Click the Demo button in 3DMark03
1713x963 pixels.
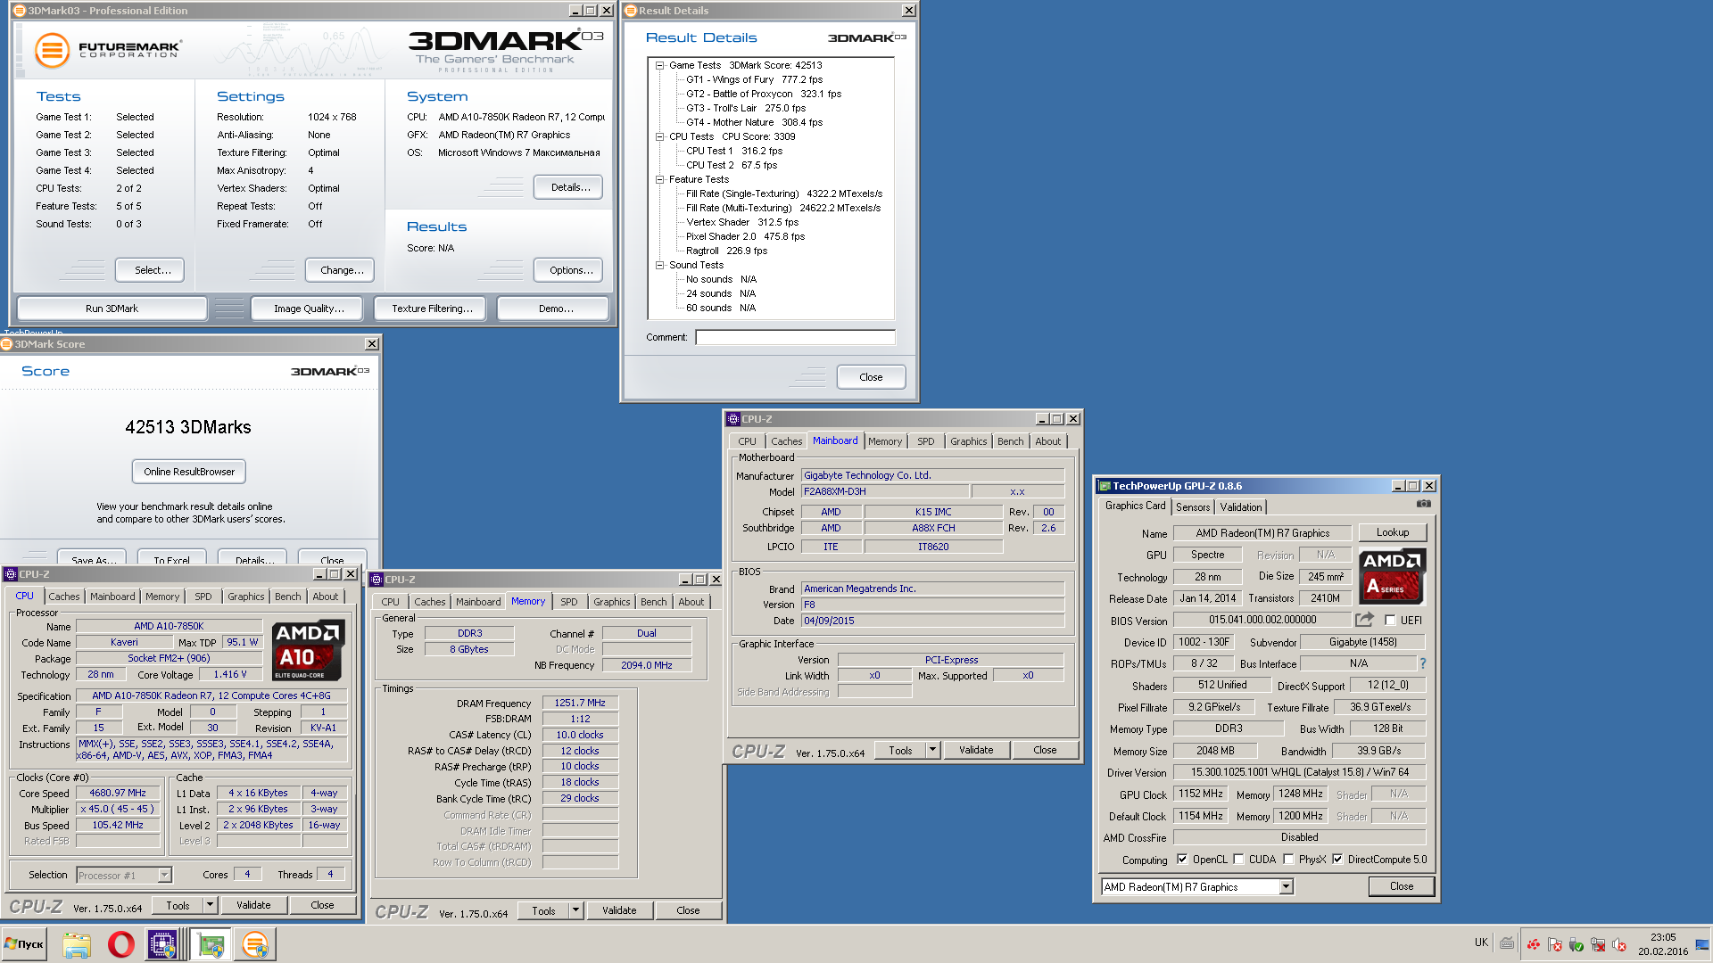point(555,309)
